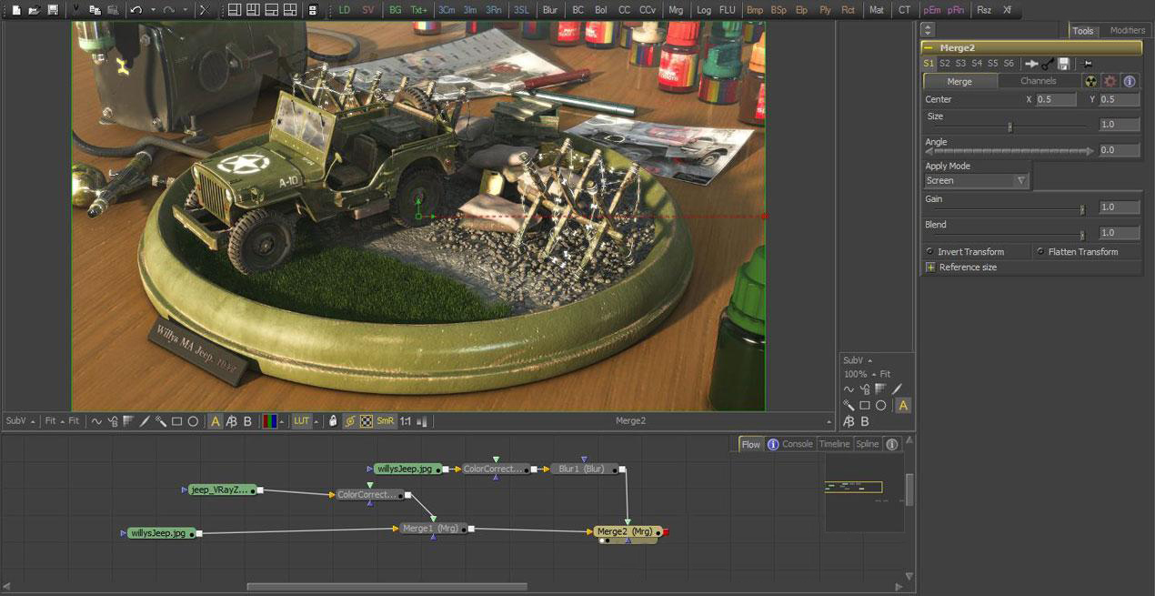Screen dimensions: 1155x596
Task: Open the radioactive-symbol tab in Merge2
Action: (x=1090, y=81)
